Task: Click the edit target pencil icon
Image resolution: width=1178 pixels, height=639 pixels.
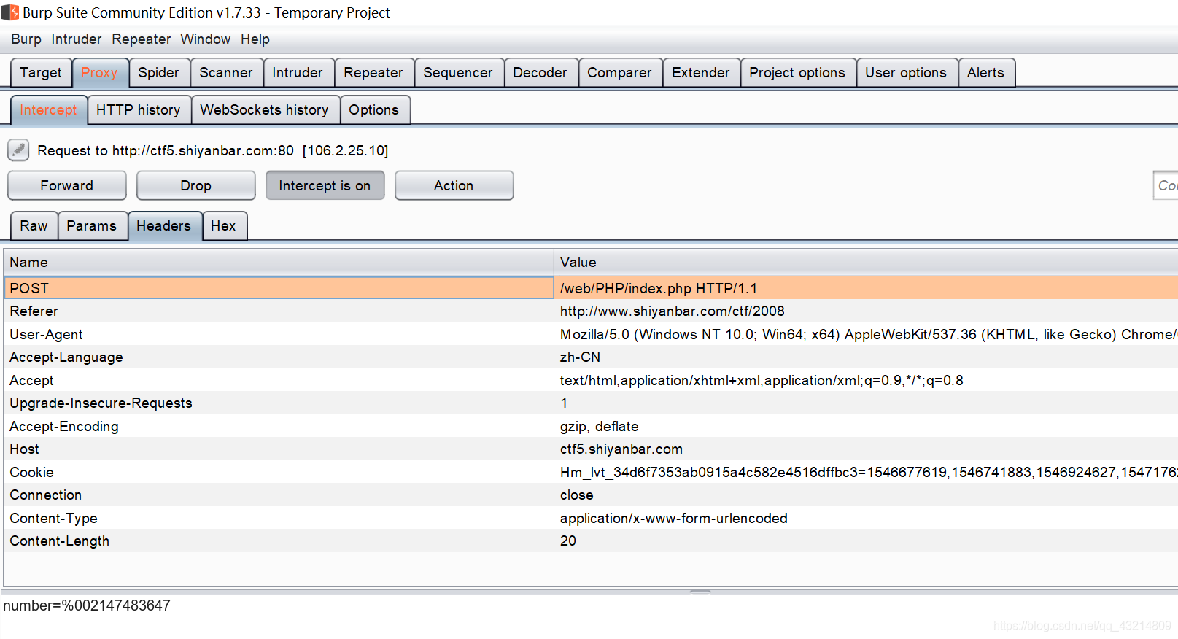Action: [18, 150]
